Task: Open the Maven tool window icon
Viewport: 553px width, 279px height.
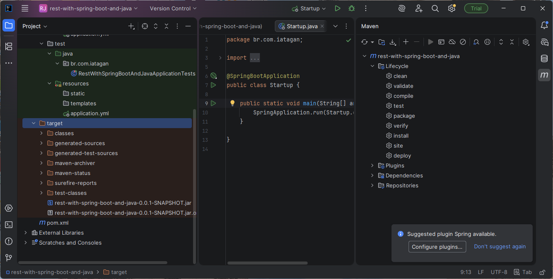Action: click(x=544, y=75)
